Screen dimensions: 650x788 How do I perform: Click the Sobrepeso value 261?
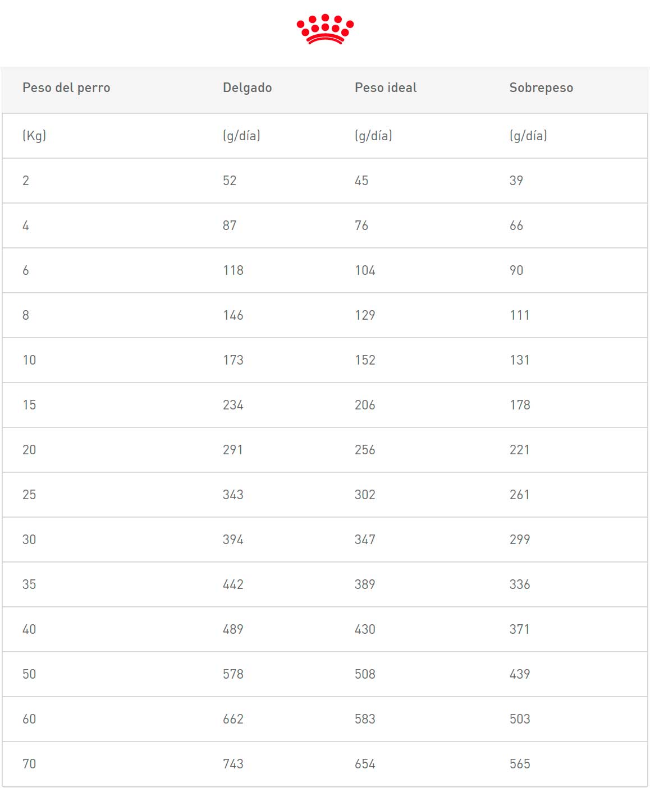[519, 495]
